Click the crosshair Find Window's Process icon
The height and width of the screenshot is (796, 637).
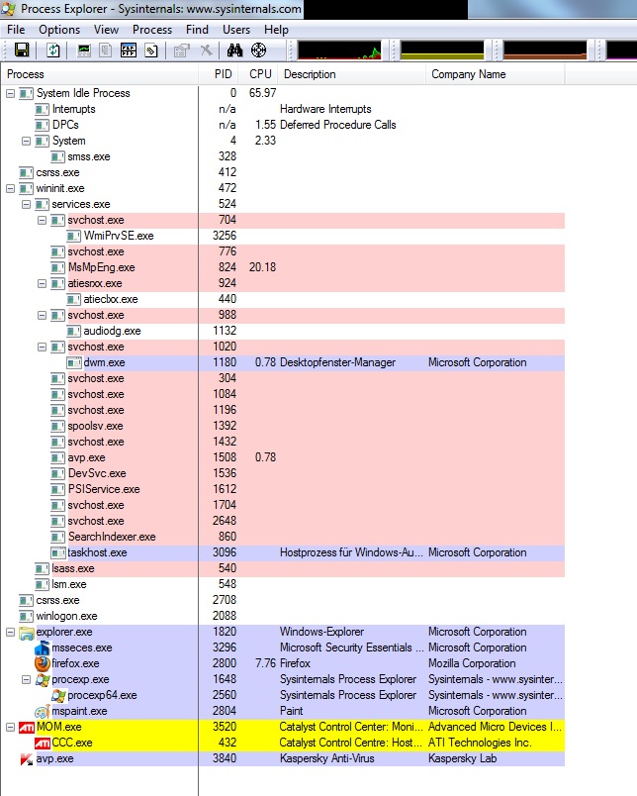(x=258, y=50)
